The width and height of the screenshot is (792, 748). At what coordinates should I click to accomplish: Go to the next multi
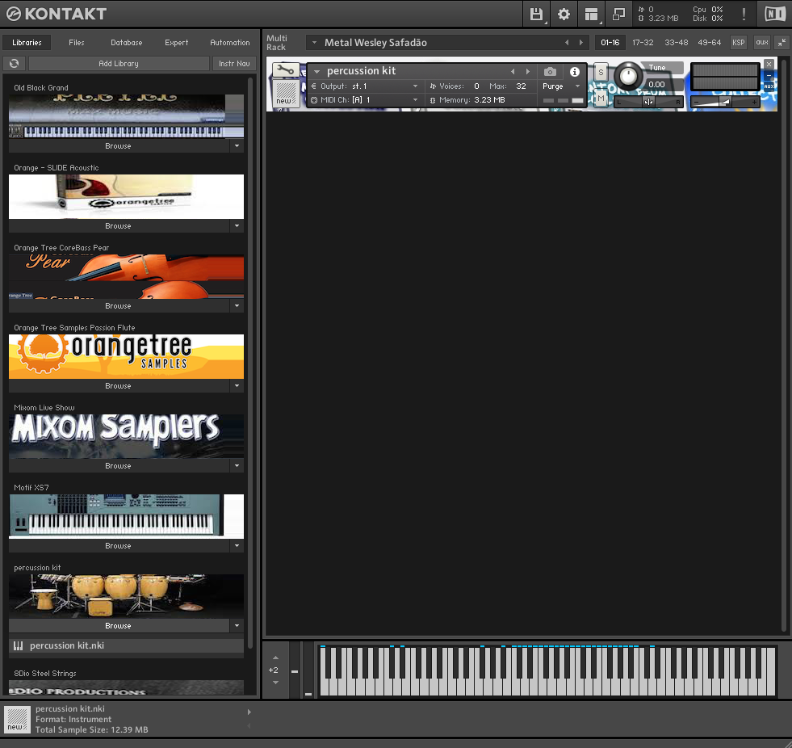(x=580, y=43)
